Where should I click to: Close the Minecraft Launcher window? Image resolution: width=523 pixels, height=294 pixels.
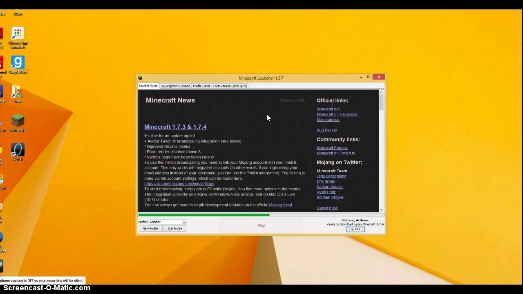[x=379, y=77]
